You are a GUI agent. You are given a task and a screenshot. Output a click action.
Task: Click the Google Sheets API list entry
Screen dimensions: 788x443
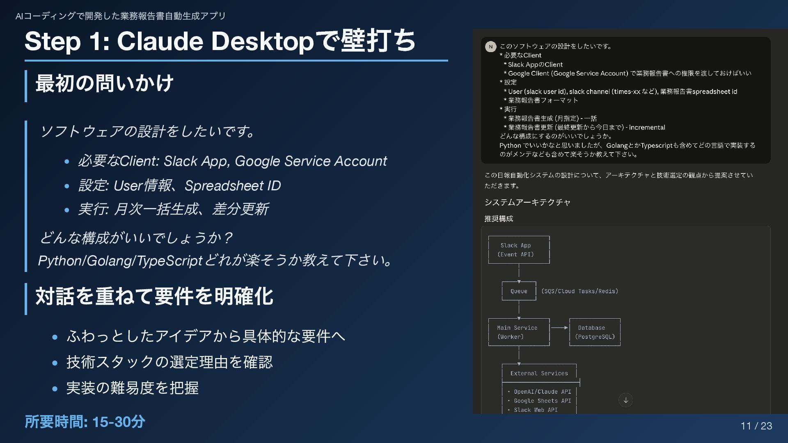[542, 401]
